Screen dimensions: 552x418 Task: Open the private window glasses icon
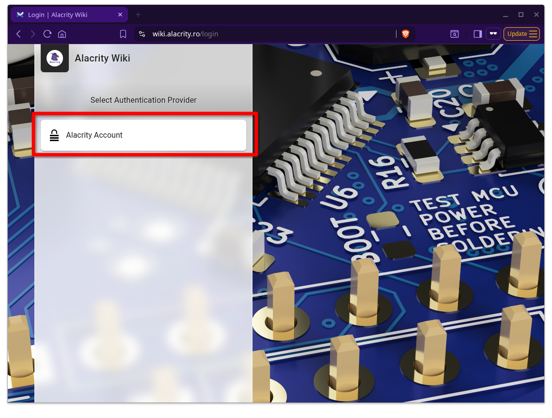click(x=493, y=34)
